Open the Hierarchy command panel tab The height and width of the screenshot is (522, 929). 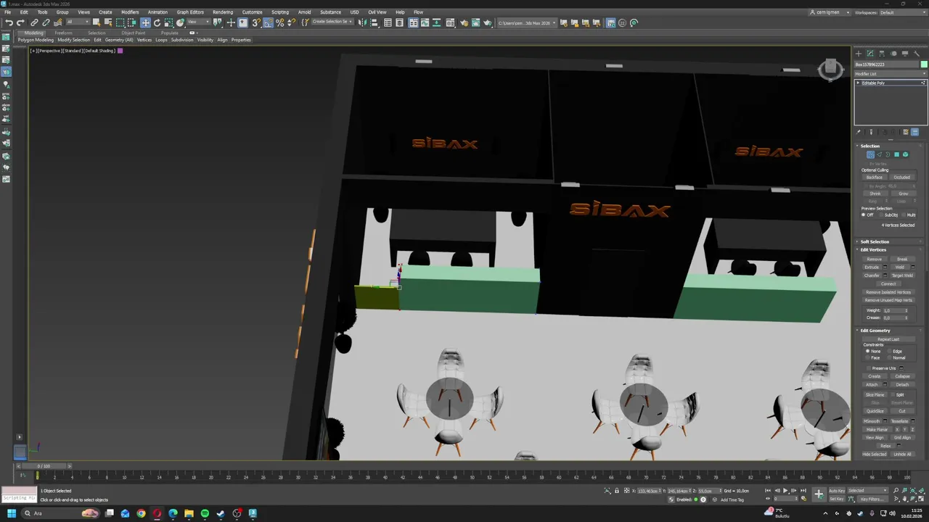click(x=882, y=53)
